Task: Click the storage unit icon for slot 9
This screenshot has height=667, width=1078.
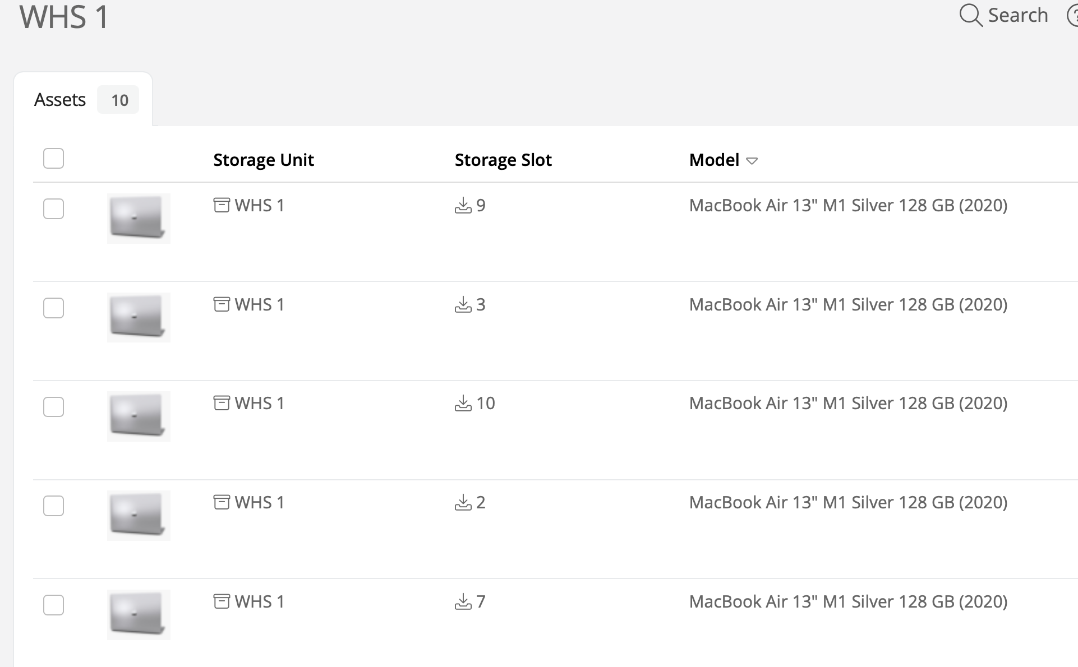Action: pos(222,205)
